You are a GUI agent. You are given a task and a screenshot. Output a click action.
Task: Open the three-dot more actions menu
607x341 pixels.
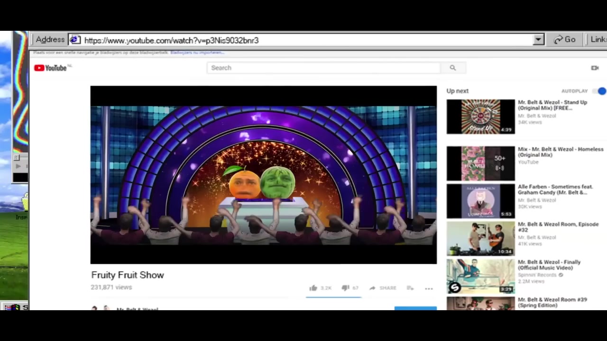tap(429, 288)
